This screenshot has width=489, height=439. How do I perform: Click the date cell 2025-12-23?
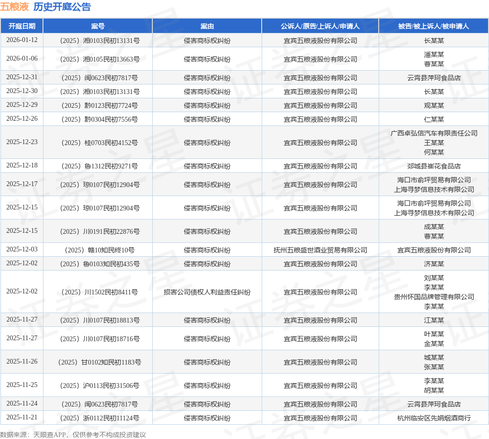point(22,142)
